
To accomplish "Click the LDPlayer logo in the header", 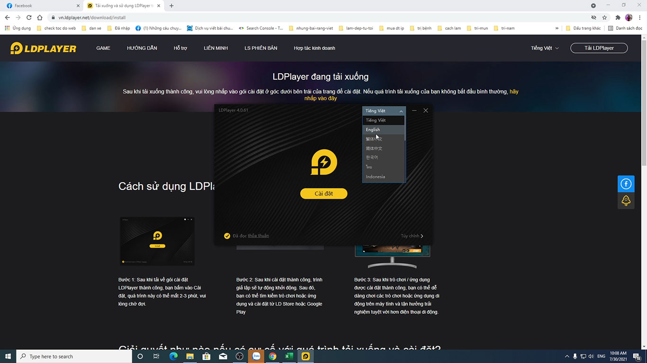I will click(x=43, y=48).
